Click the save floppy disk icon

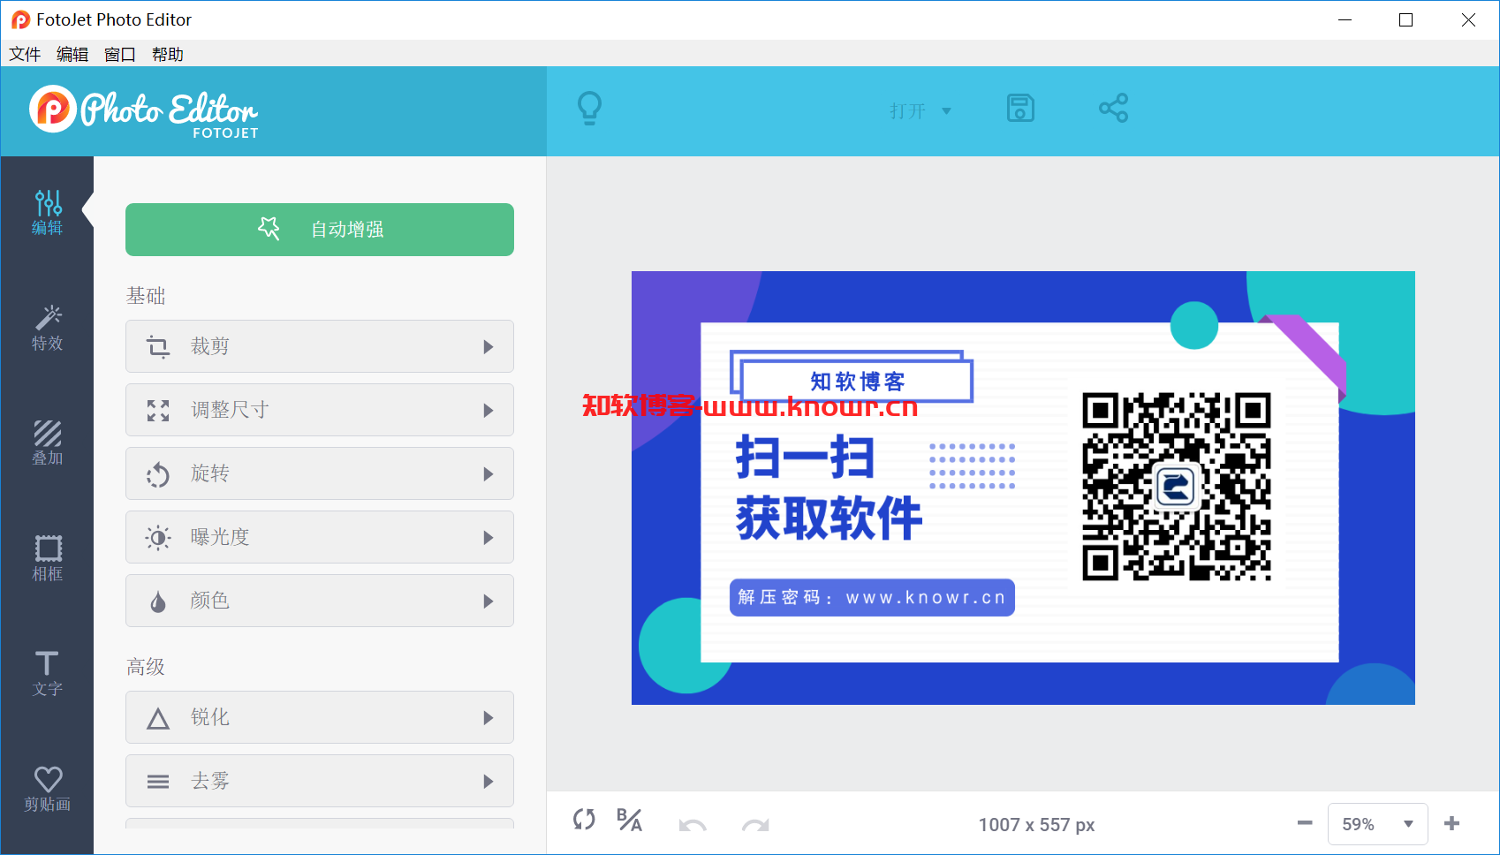coord(1020,109)
